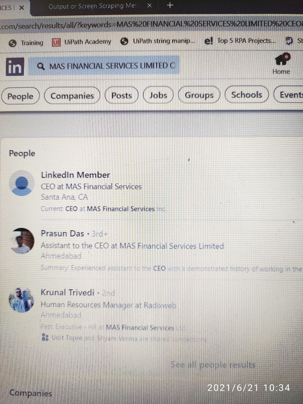Click See all people results
303x404 pixels.
click(x=213, y=365)
